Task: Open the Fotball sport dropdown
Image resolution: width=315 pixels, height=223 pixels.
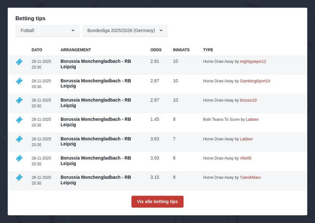Action: pos(47,30)
